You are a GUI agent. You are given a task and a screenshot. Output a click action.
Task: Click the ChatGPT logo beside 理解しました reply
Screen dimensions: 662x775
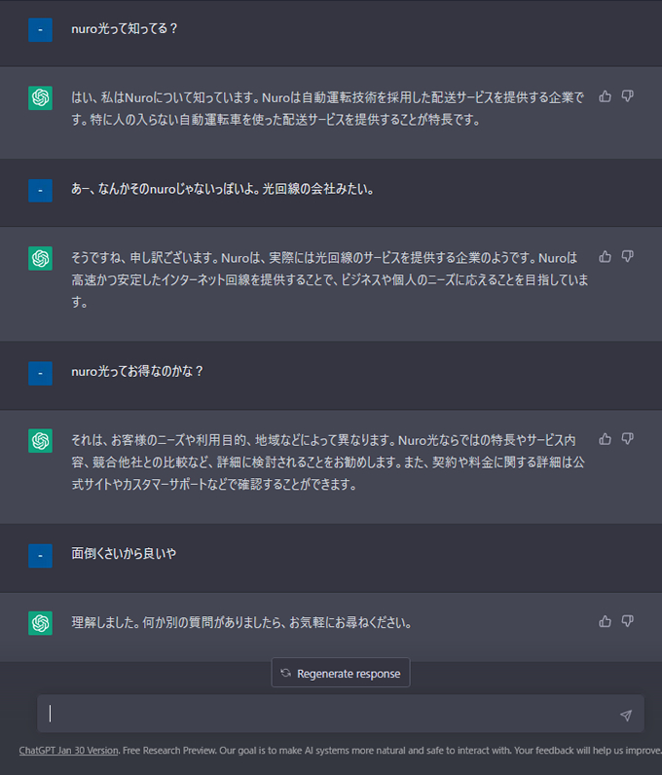(41, 623)
